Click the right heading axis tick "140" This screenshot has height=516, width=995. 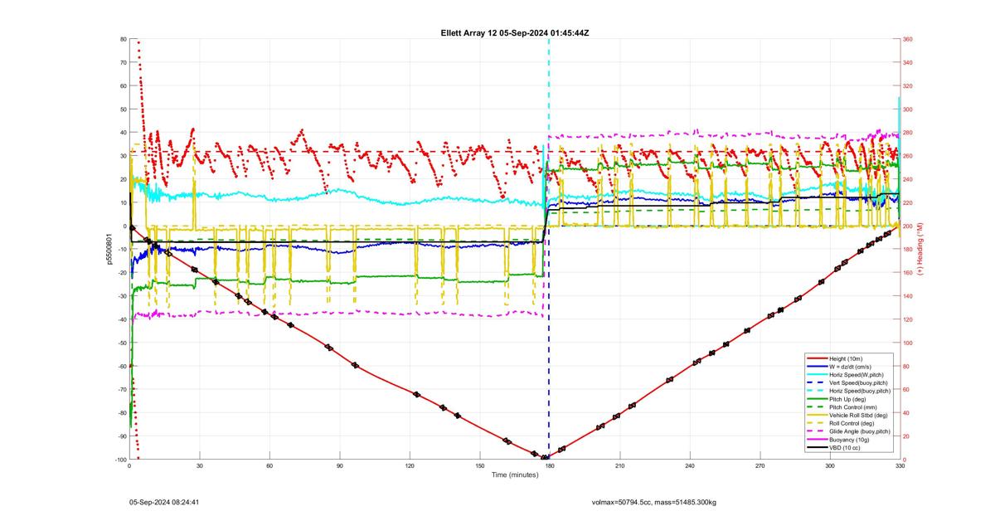(x=908, y=296)
